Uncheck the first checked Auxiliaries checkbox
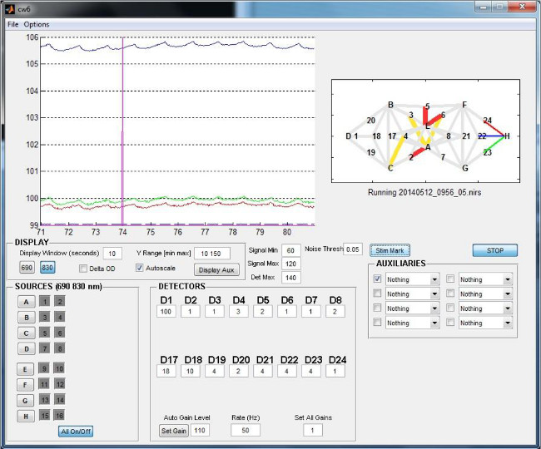 click(x=377, y=280)
